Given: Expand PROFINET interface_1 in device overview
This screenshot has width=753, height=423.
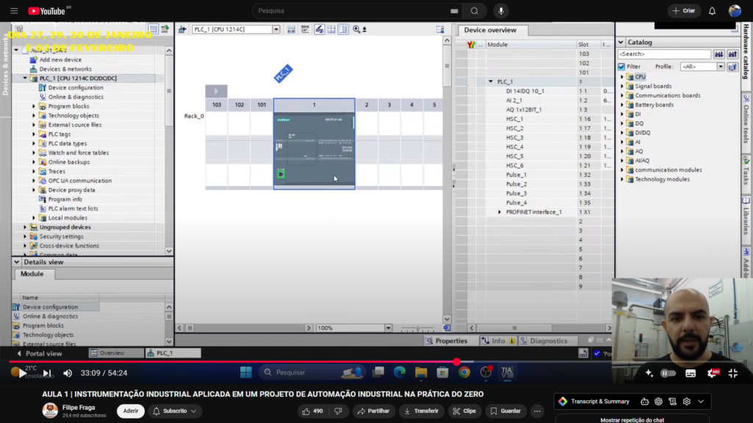Looking at the screenshot, I should 499,212.
